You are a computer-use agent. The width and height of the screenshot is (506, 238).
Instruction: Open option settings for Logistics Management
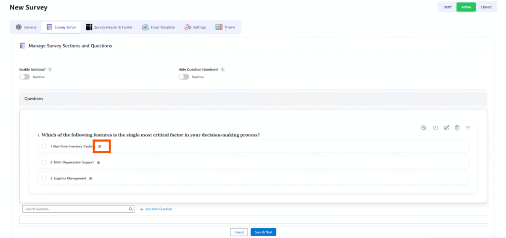90,178
